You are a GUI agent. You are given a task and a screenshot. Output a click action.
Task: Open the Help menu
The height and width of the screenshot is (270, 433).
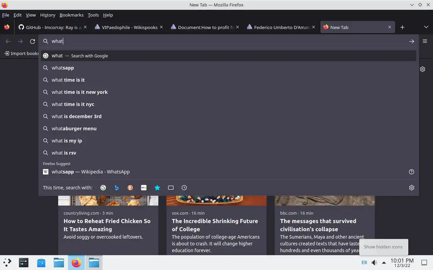click(x=108, y=15)
